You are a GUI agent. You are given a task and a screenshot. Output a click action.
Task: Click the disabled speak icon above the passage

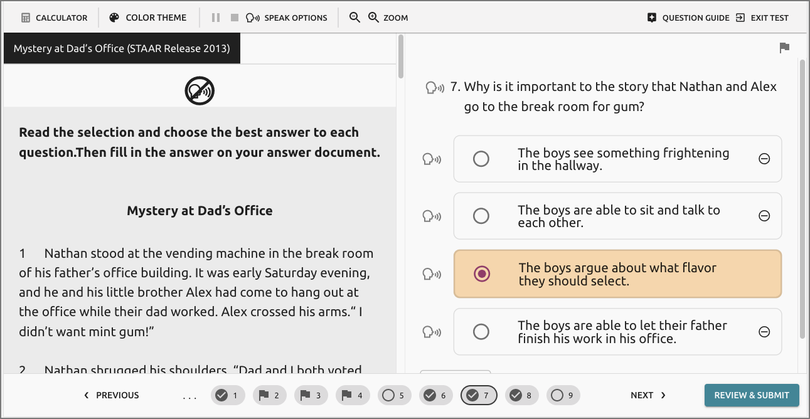tap(200, 92)
